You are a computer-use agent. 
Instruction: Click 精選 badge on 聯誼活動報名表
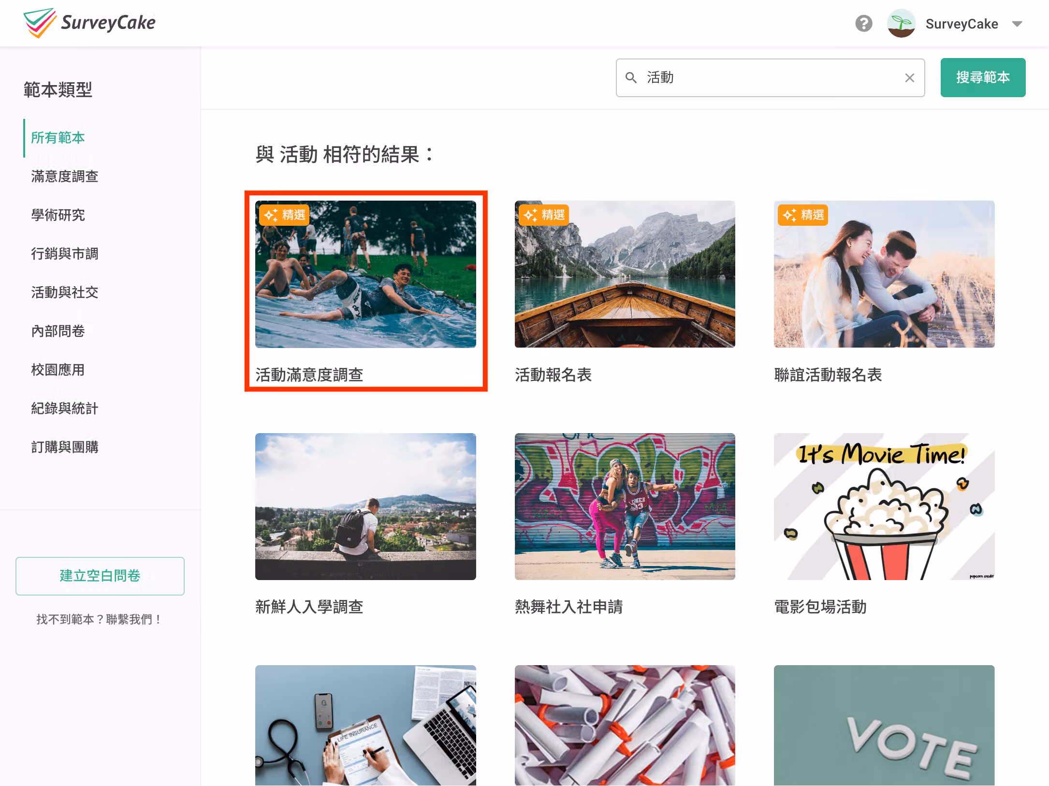803,215
